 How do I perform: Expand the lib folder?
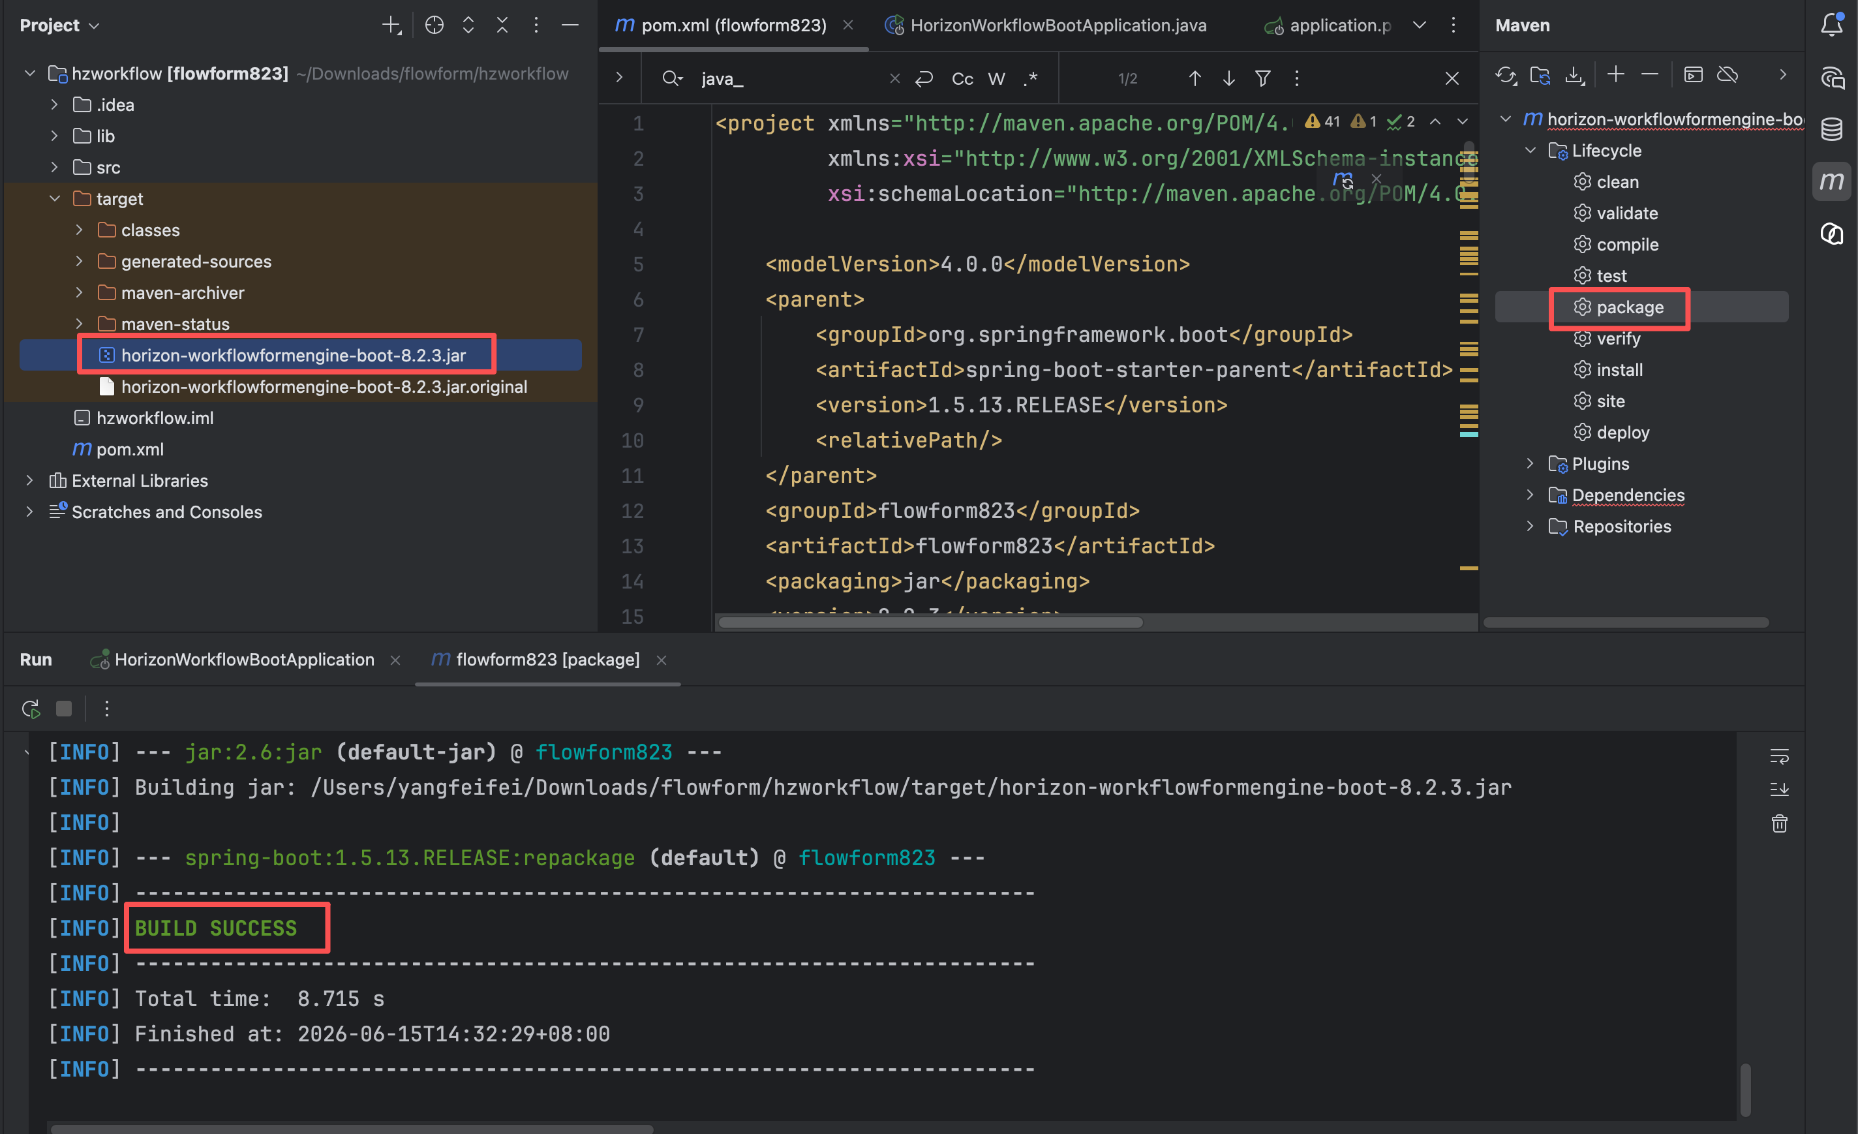(x=54, y=136)
